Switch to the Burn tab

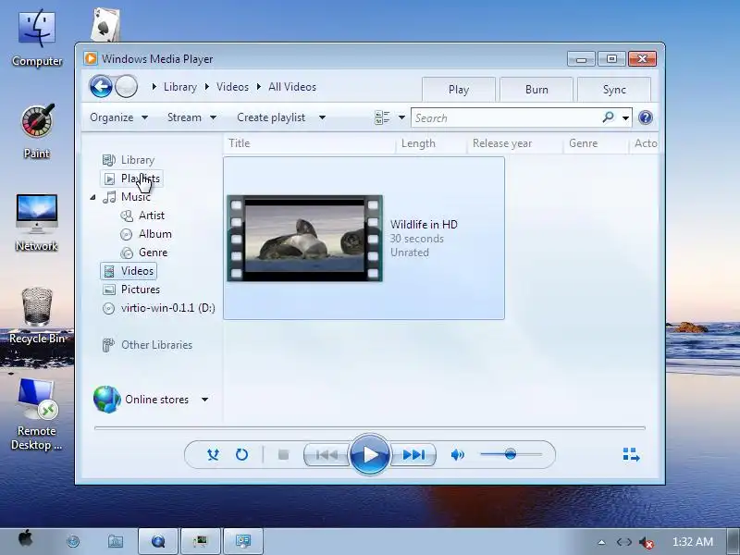[536, 90]
